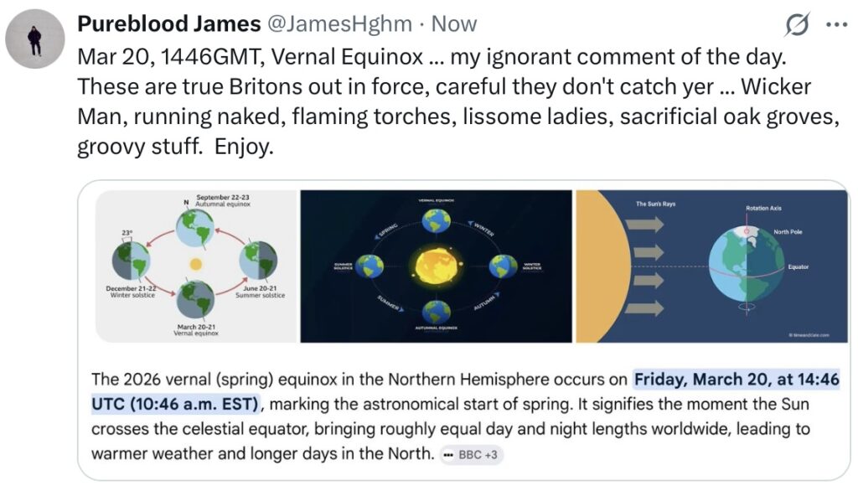Viewport: 858px width, 491px height.
Task: Open the Pureblood James display name
Action: (168, 25)
